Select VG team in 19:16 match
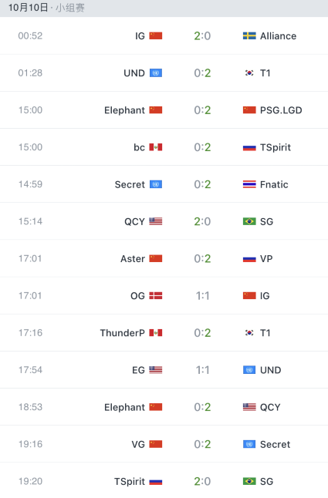The height and width of the screenshot is (498, 328). pyautogui.click(x=138, y=444)
